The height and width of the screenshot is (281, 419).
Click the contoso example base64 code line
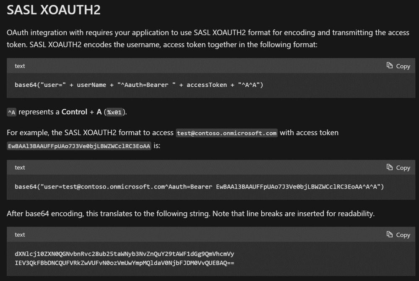click(199, 186)
